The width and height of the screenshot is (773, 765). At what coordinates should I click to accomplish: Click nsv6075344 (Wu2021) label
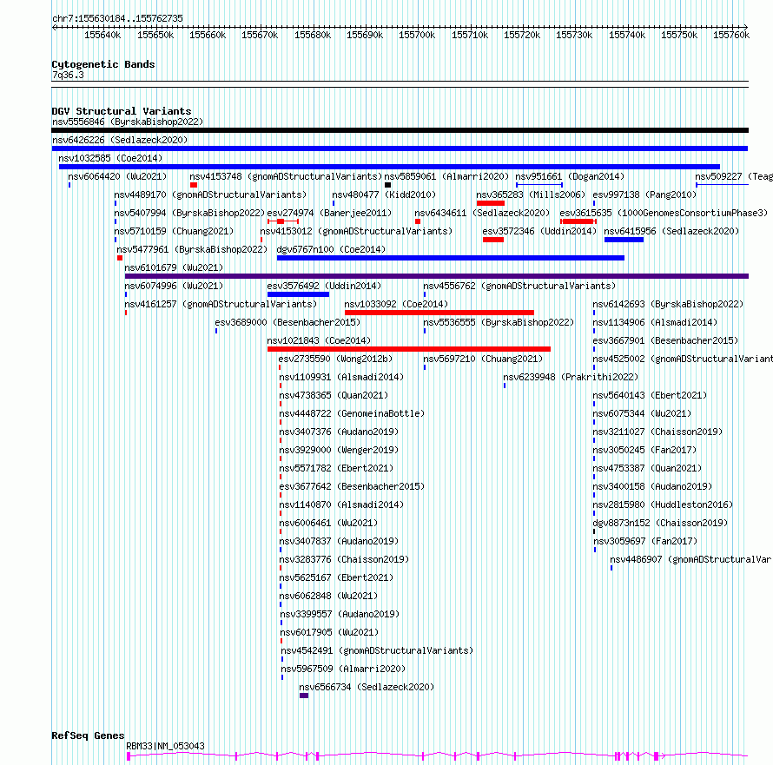point(642,413)
